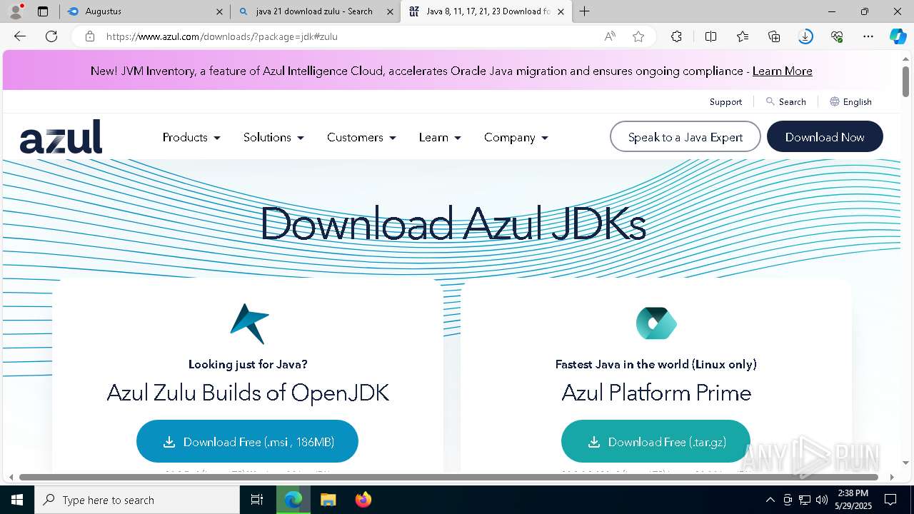Launch Firefox from the taskbar

[363, 500]
